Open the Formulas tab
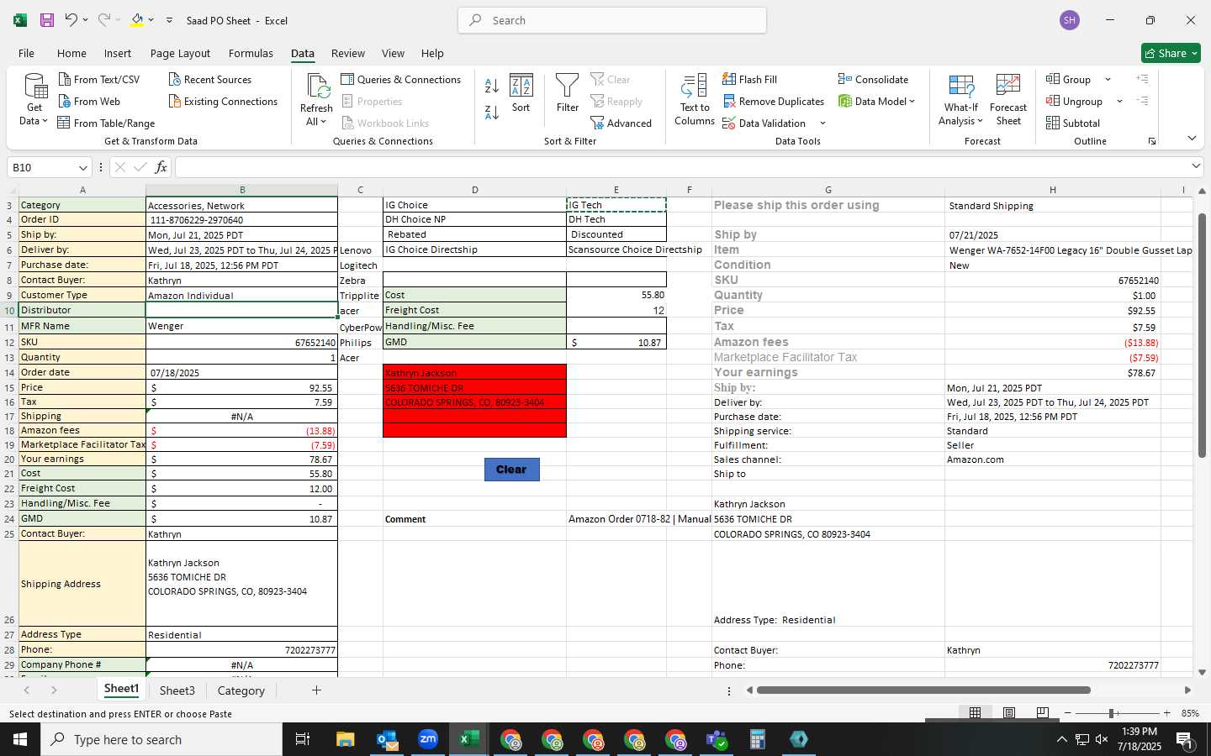The width and height of the screenshot is (1211, 756). [251, 53]
